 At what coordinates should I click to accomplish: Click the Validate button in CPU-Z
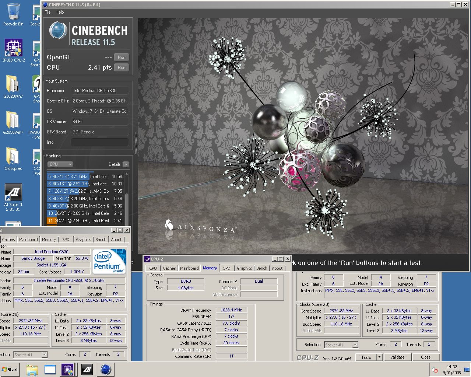click(x=397, y=357)
